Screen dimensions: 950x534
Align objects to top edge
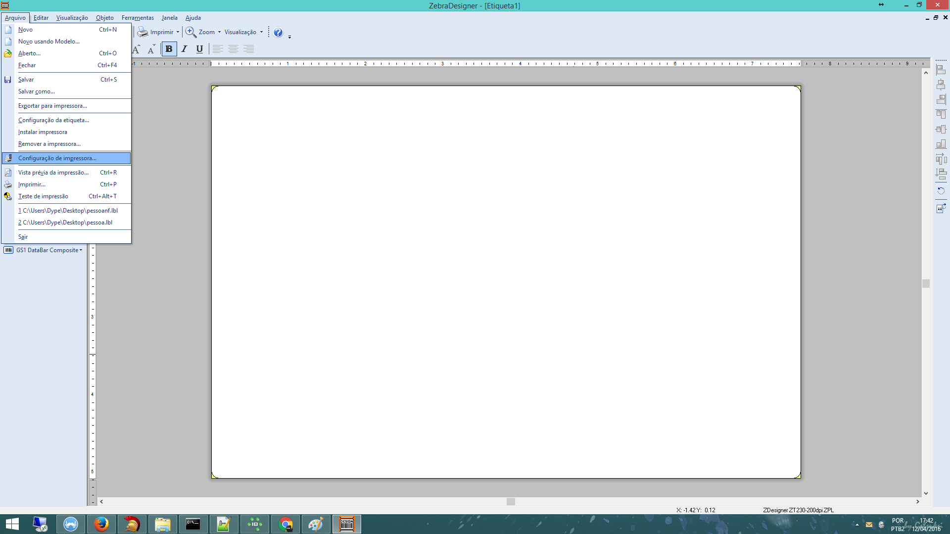941,114
